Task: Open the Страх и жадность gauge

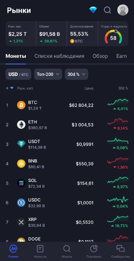Action: point(113,34)
